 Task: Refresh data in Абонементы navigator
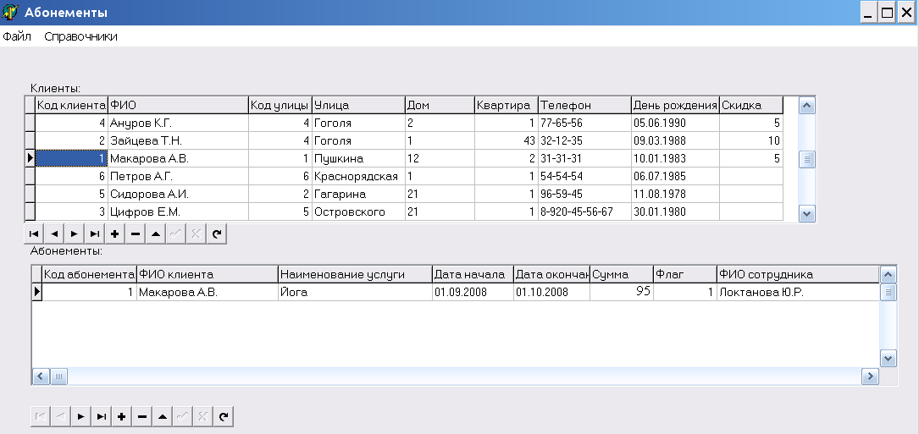click(x=224, y=416)
